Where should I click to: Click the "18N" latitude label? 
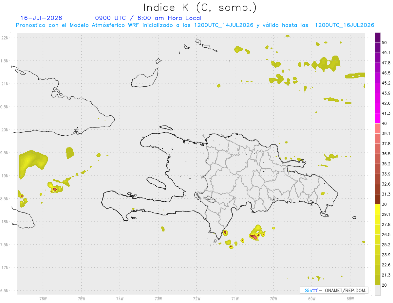point(6,222)
